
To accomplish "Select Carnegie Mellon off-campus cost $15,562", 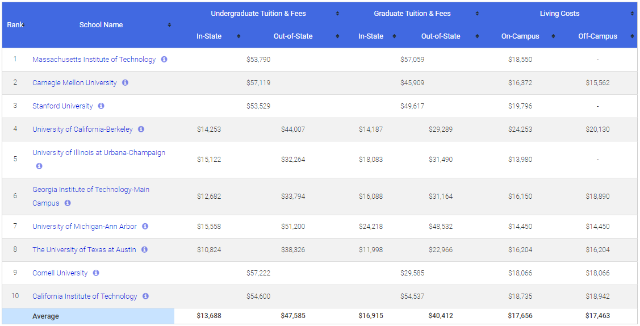I will [597, 83].
